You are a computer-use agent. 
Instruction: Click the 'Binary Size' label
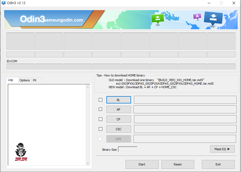click(109, 150)
